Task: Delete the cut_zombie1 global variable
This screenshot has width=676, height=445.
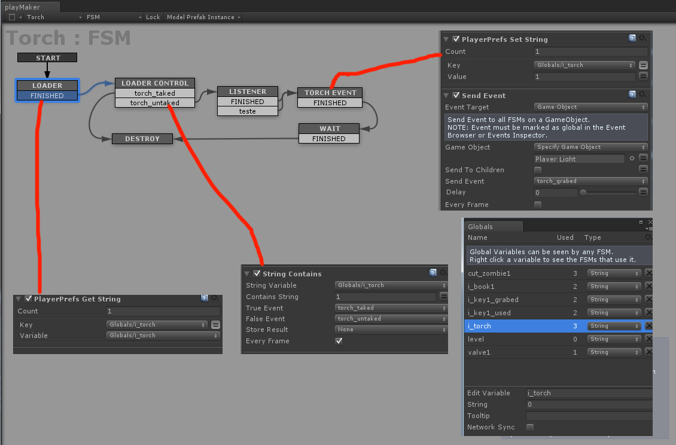Action: pyautogui.click(x=649, y=273)
